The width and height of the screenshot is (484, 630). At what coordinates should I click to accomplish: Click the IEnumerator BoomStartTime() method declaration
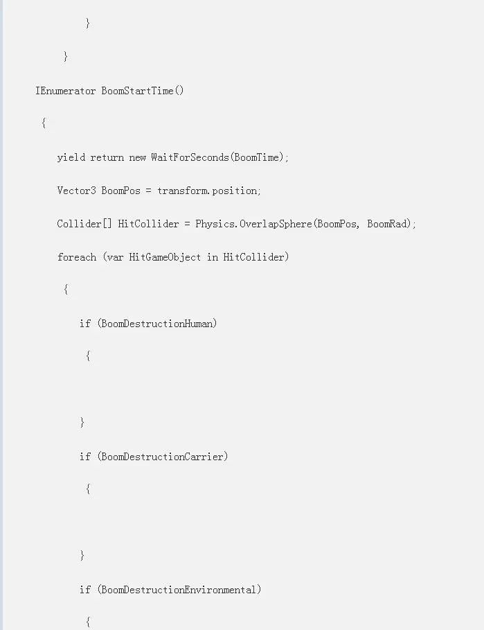(x=109, y=91)
